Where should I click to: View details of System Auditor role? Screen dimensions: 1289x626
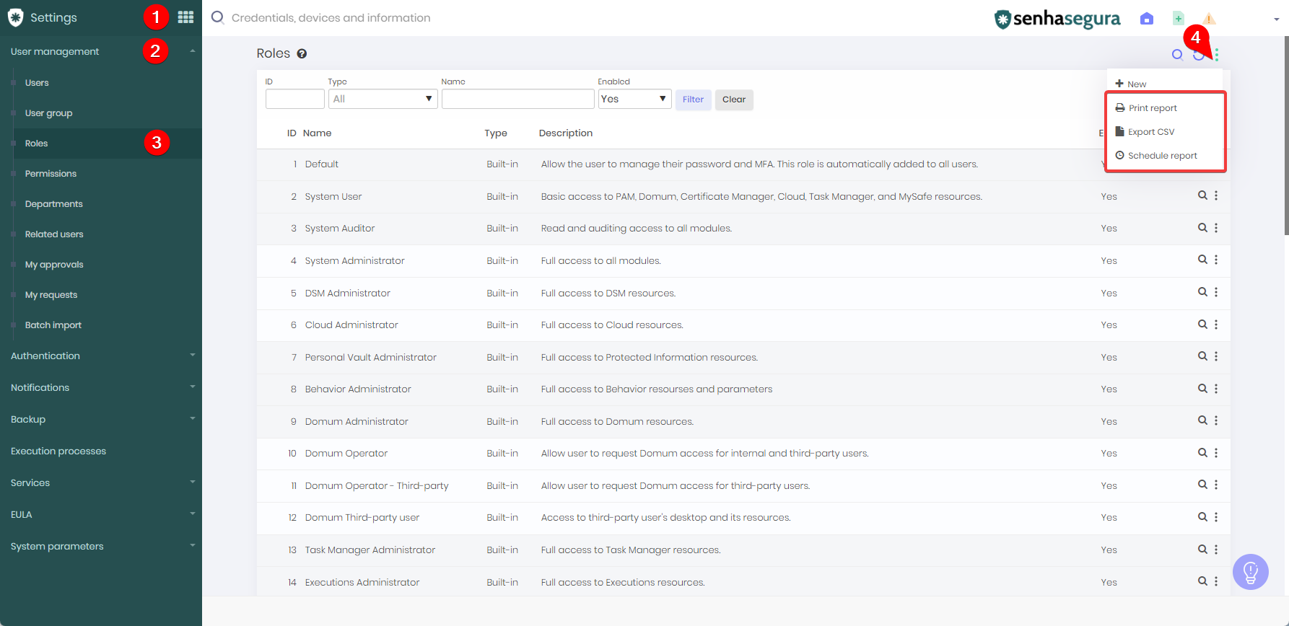tap(1202, 228)
